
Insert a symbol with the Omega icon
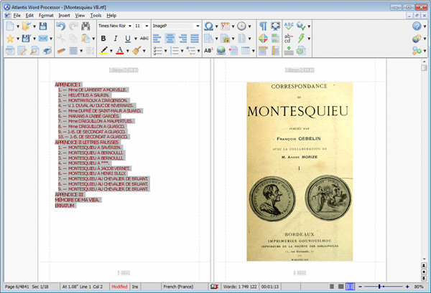(208, 26)
